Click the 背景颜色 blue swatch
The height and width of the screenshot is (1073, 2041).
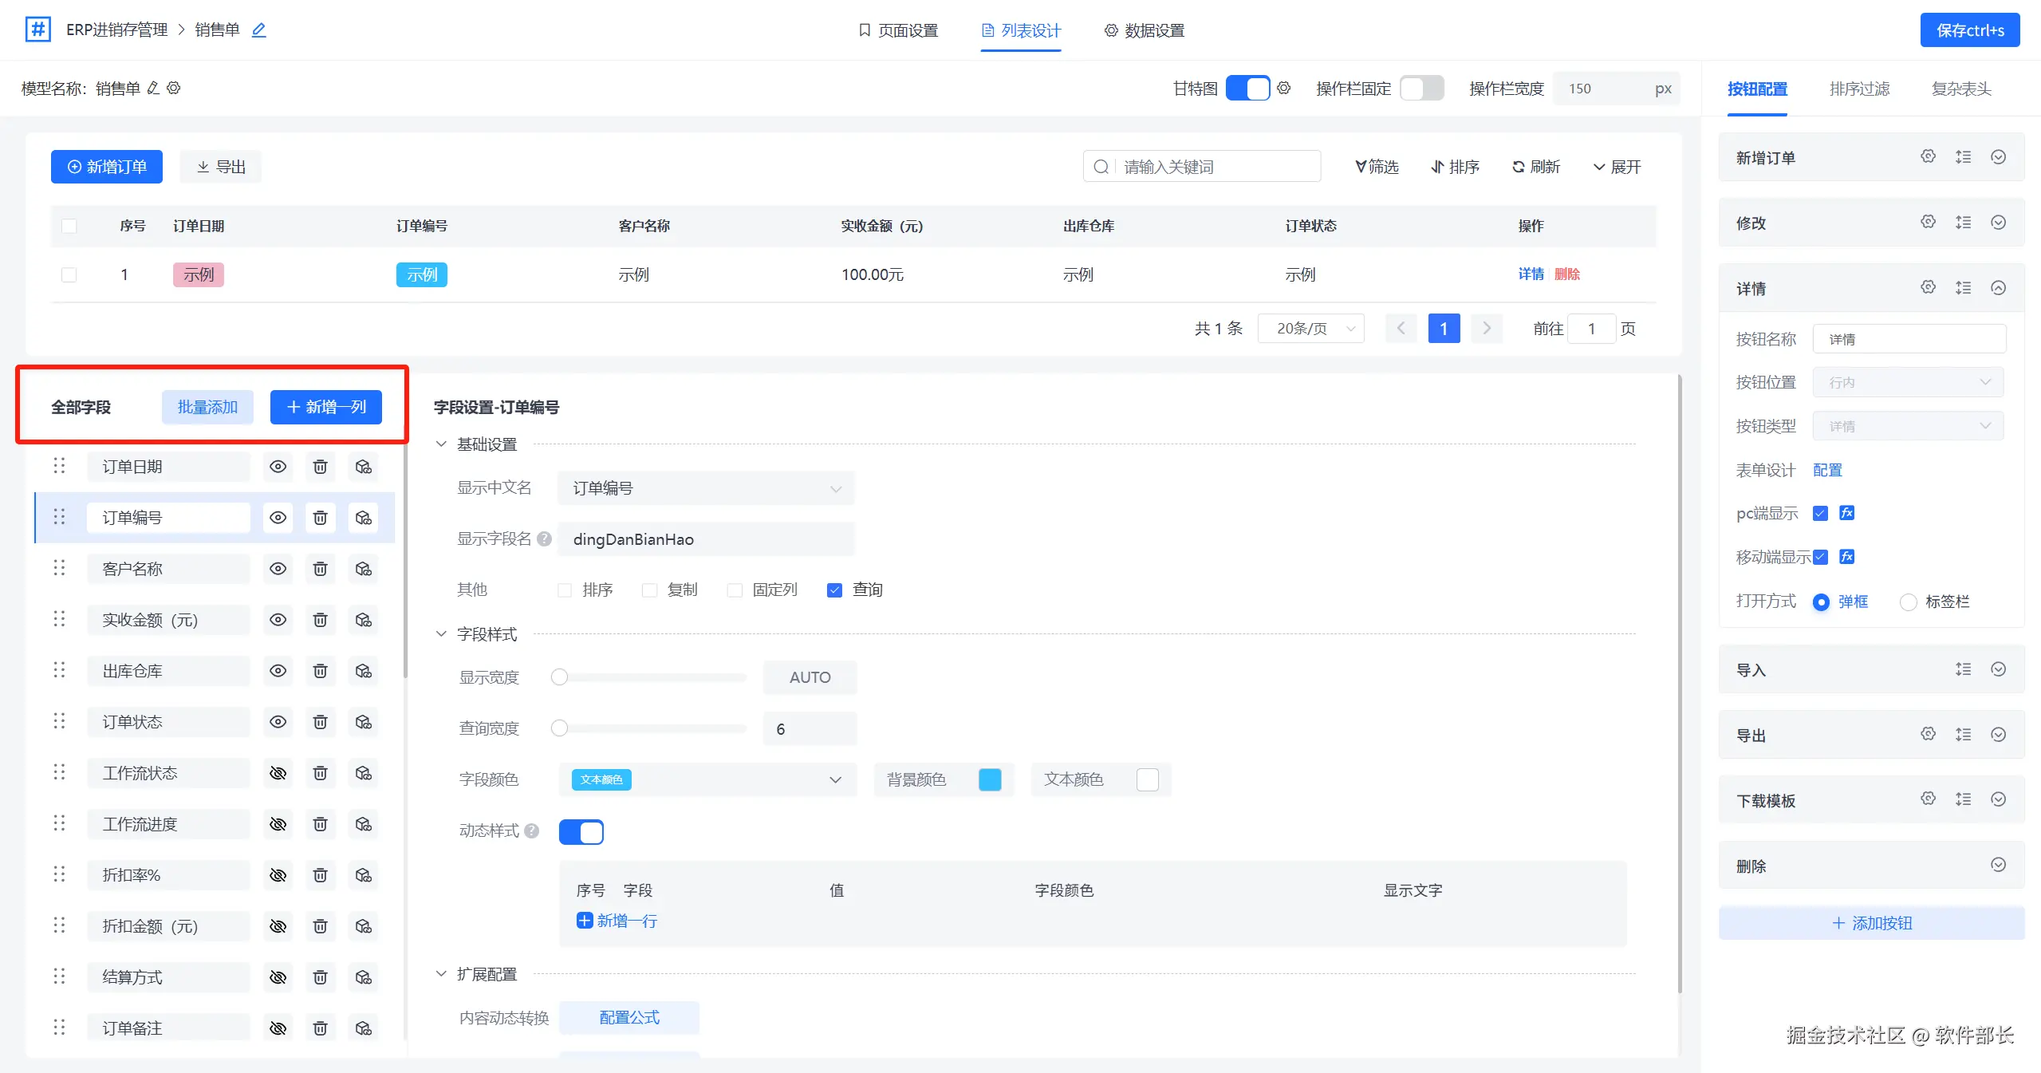(x=989, y=779)
